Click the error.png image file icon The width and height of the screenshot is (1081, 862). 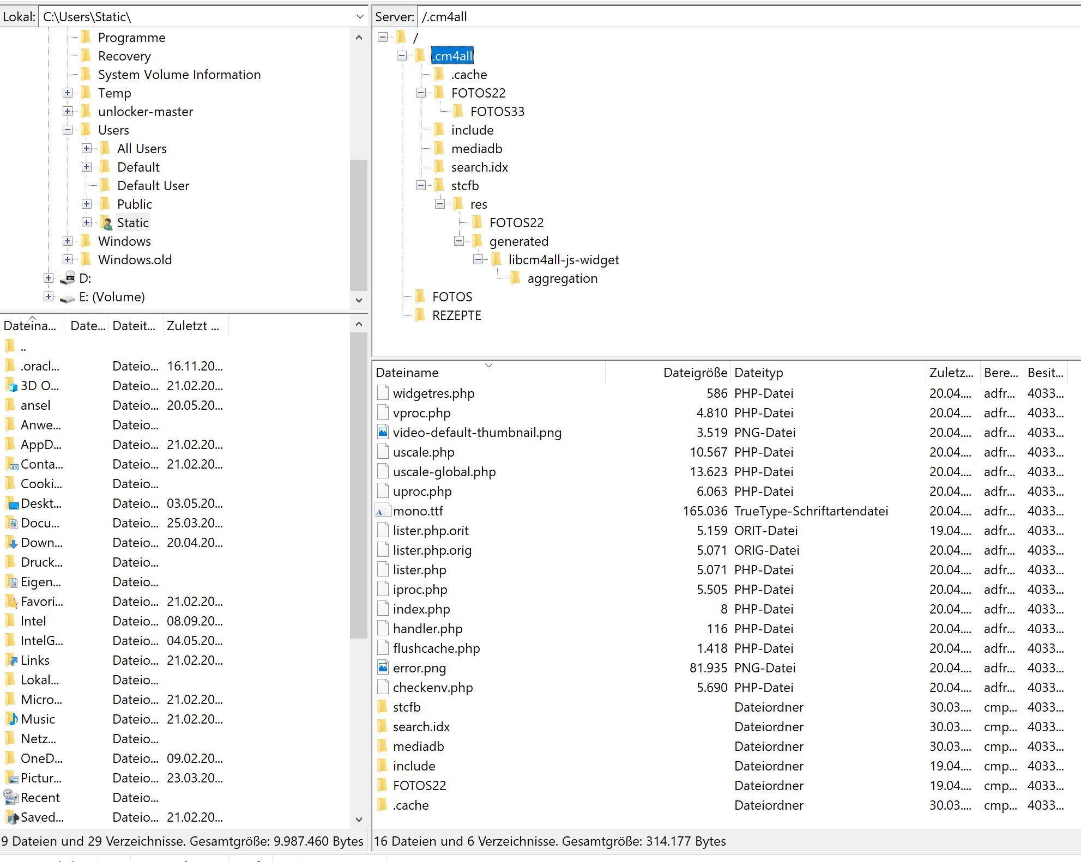[383, 668]
